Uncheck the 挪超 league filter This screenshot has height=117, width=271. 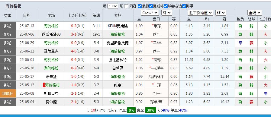coord(140,6)
